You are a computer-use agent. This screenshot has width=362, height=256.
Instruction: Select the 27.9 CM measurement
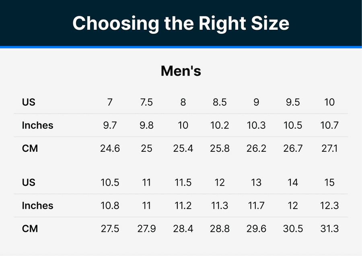(146, 229)
